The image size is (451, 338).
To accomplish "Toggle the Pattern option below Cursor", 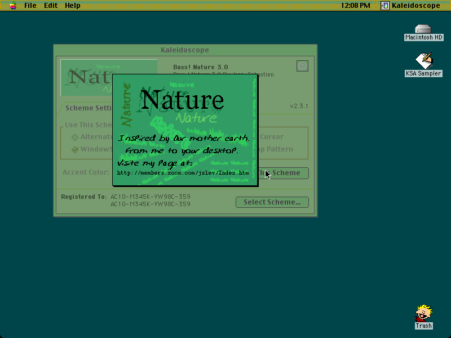I will (x=276, y=149).
